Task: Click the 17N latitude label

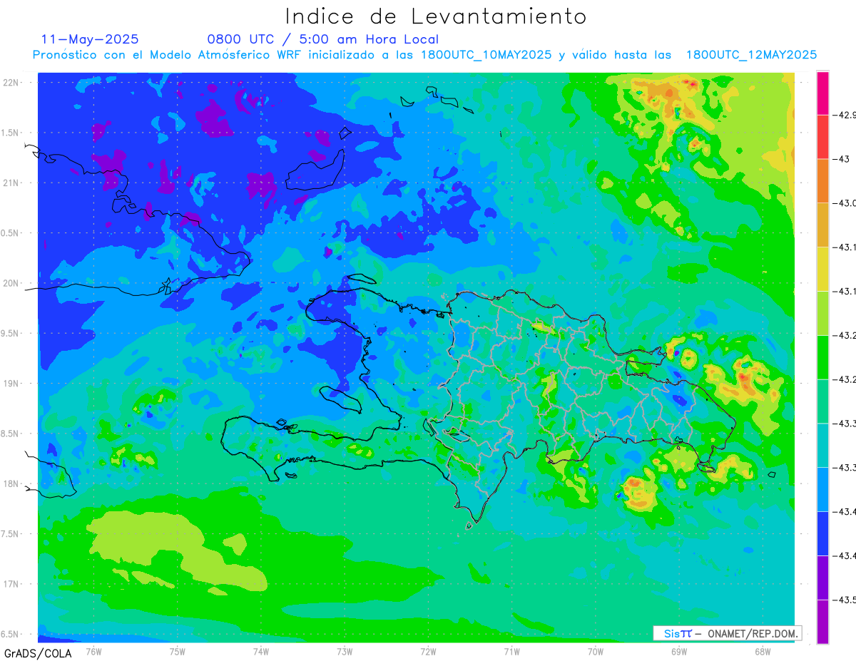Action: (x=11, y=584)
